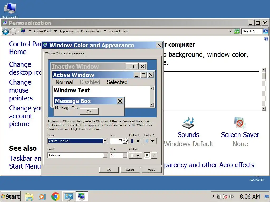Viewport: 270px width, 202px height.
Task: Click the Show Desktop icon by clock
Action: click(267, 196)
